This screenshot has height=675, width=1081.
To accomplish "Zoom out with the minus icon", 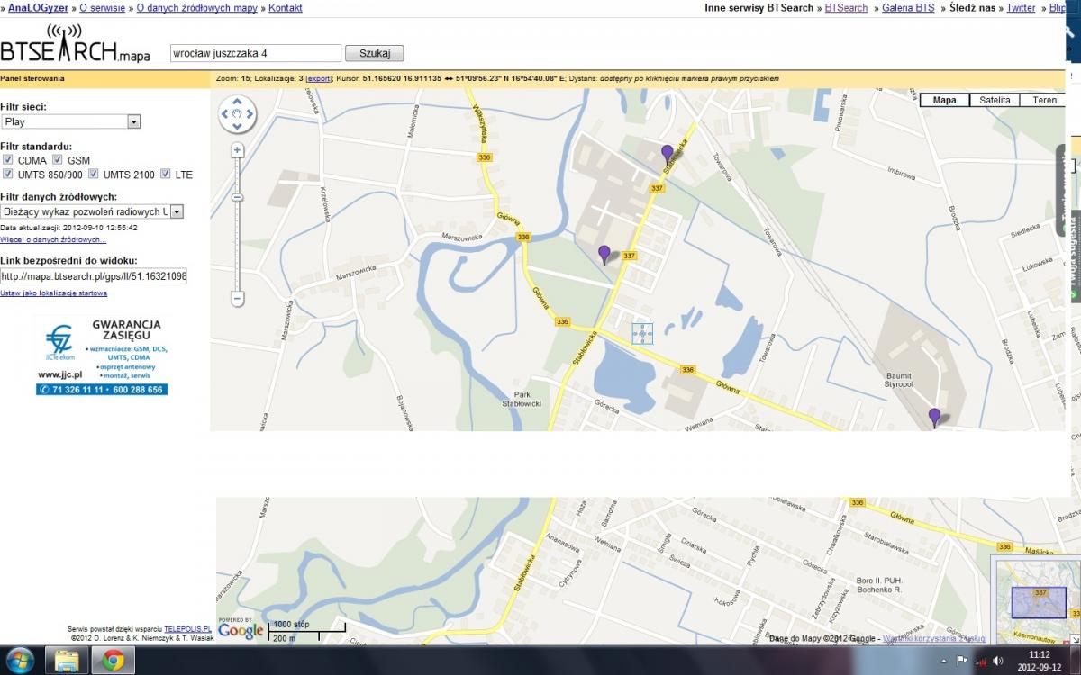I will point(238,298).
